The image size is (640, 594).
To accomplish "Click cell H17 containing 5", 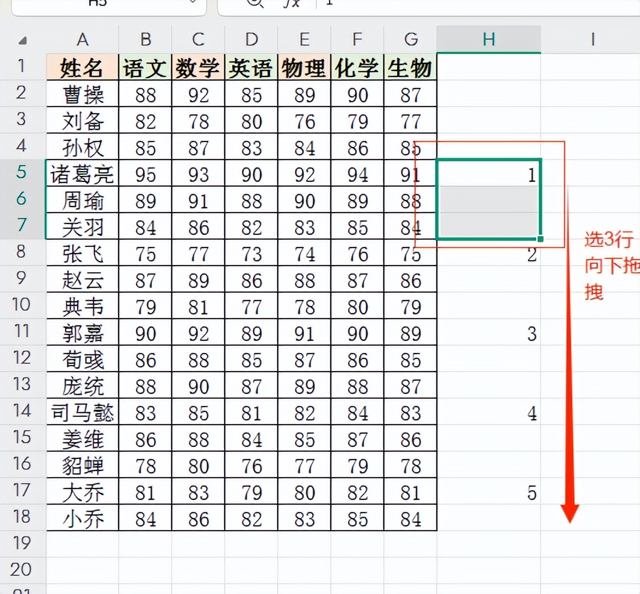I will (489, 492).
